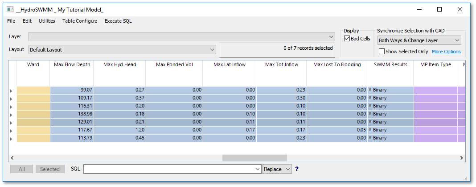Select the Ward cell in row 129.01
The image size is (476, 187).
[x=33, y=122]
